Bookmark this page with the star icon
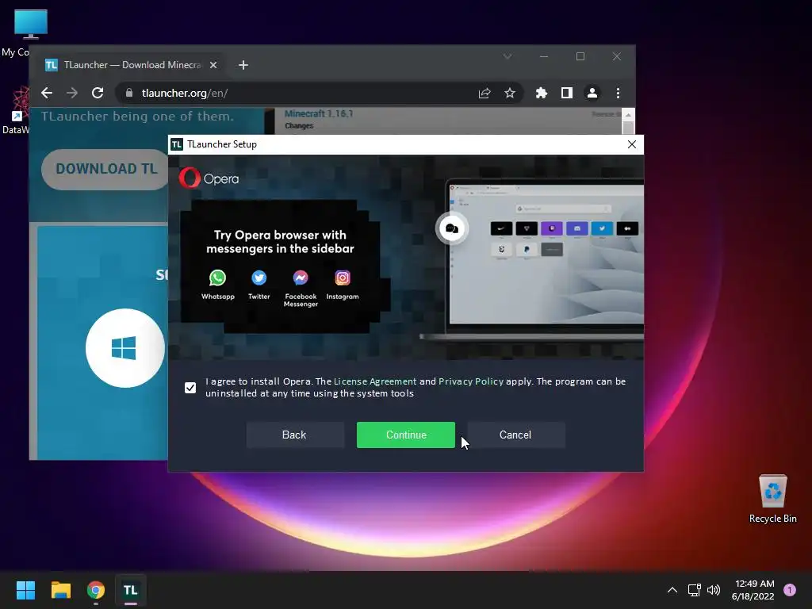Screen dimensions: 812x609 [510, 93]
